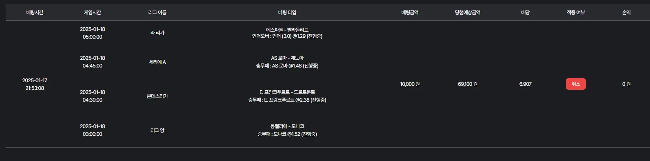Select the 게임시간 column header

[93, 12]
